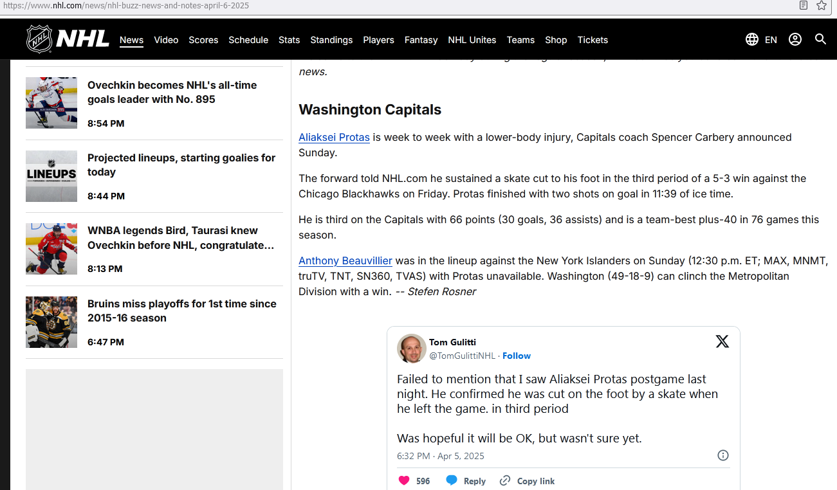This screenshot has width=837, height=490.
Task: Open the NHL Unites page
Action: point(472,40)
